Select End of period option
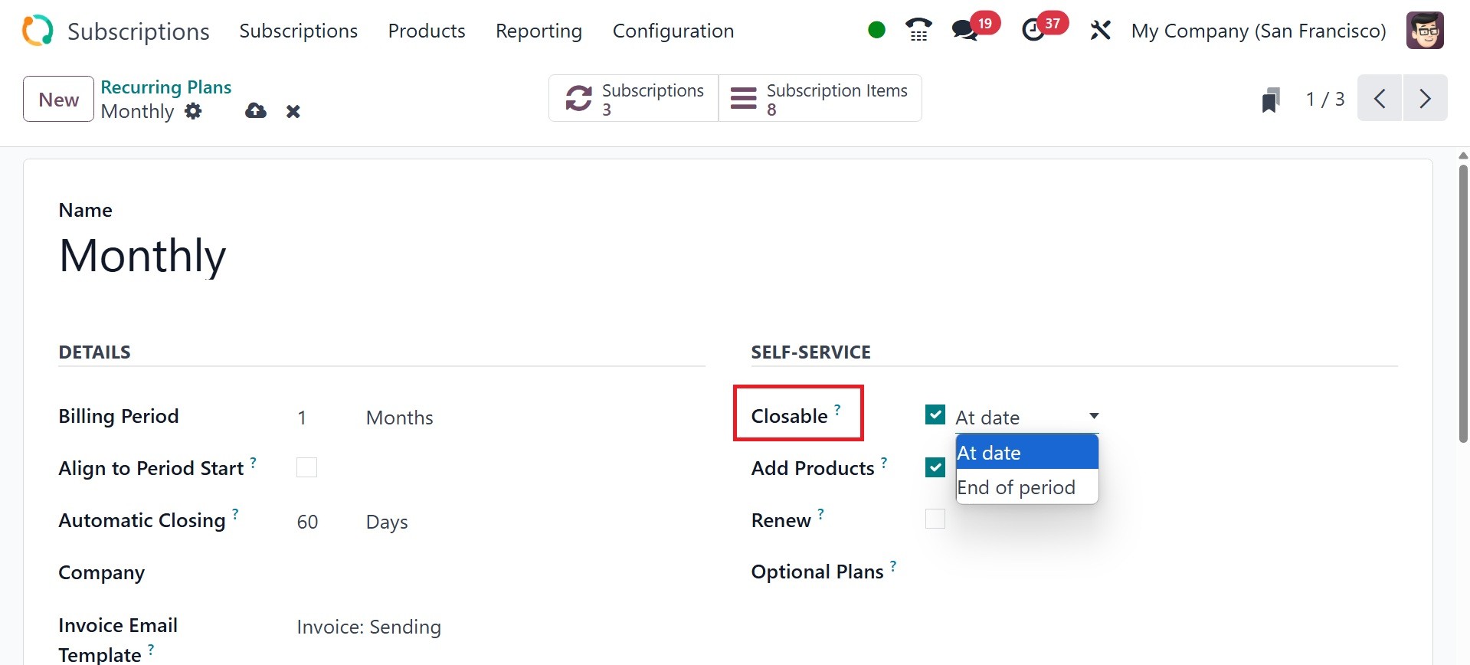 1016,487
